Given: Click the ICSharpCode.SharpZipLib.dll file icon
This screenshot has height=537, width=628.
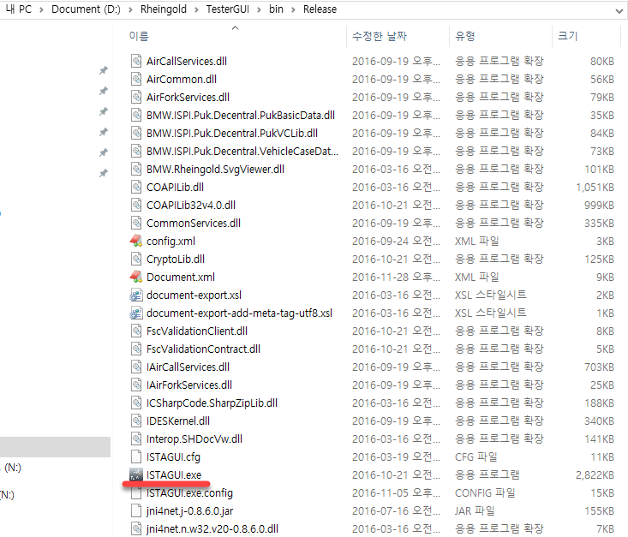Looking at the screenshot, I should pos(136,403).
